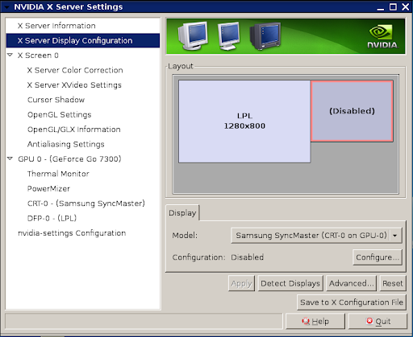Select X Server Display Configuration entry

(83, 40)
